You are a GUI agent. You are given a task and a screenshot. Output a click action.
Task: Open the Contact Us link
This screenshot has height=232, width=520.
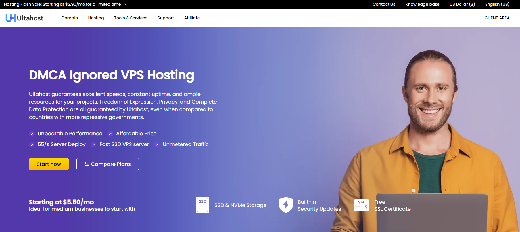384,4
